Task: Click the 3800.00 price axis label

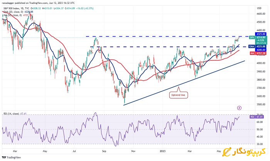Action: coord(261,80)
